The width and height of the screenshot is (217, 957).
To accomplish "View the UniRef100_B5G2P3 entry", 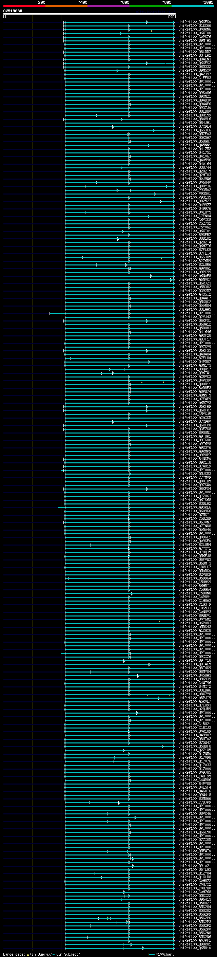I will tap(195, 922).
